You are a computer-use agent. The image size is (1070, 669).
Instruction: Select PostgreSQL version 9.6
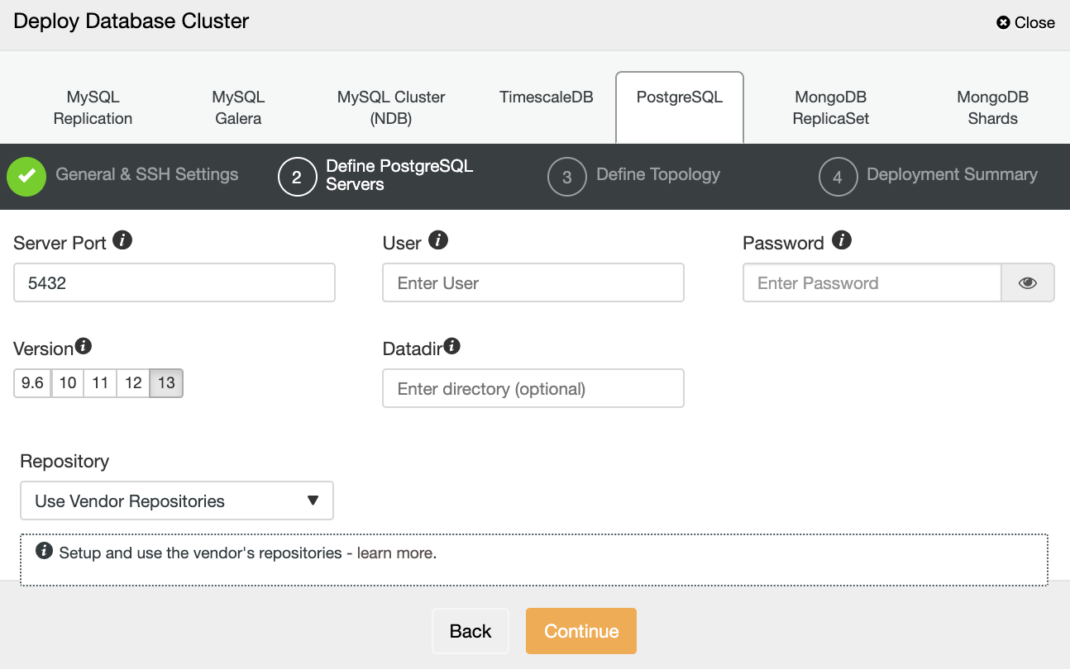point(32,383)
